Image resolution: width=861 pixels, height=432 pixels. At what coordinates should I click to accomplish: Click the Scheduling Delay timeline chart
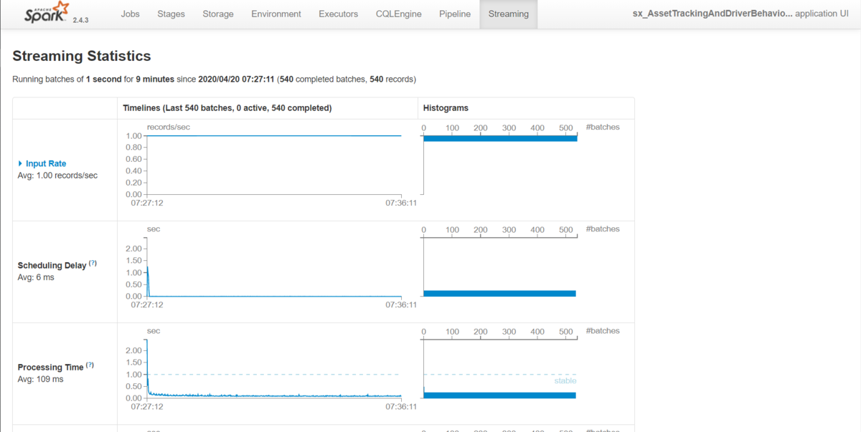[x=273, y=267]
